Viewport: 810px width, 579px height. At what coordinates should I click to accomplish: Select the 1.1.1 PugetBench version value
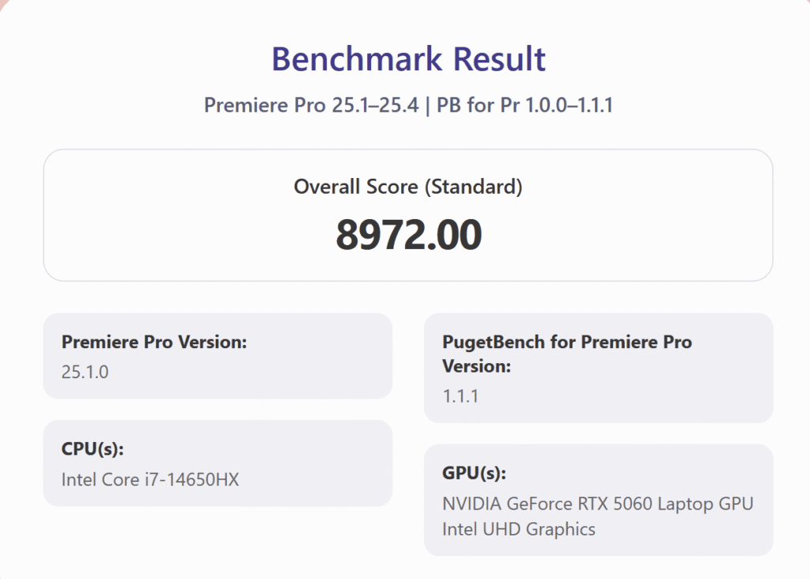[x=460, y=395]
